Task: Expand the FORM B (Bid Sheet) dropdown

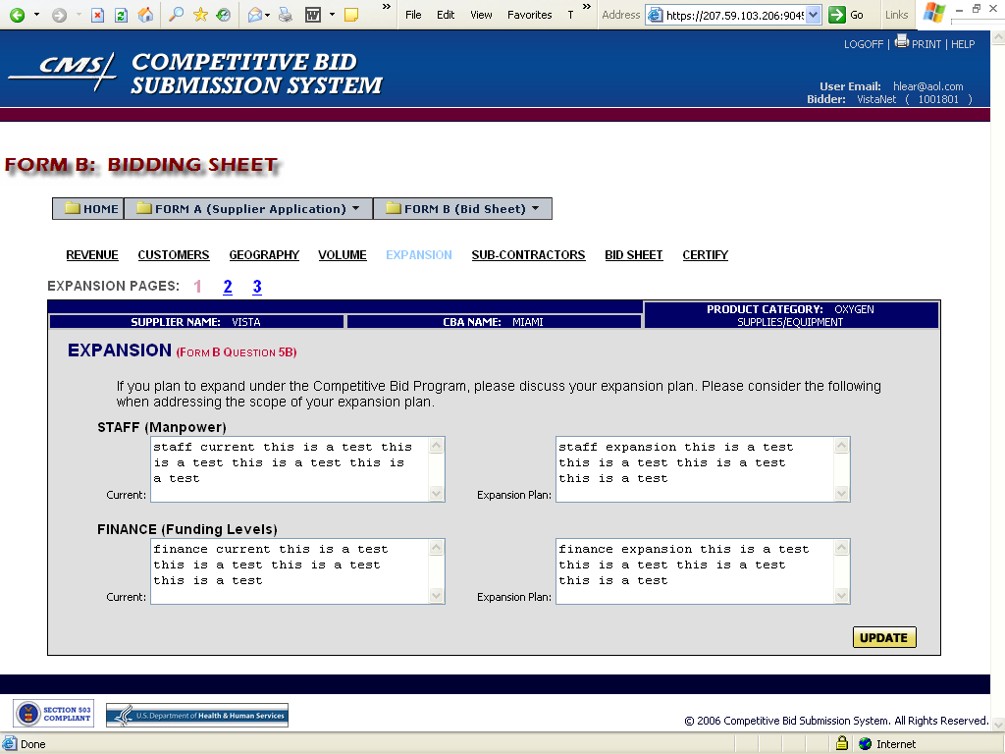Action: tap(462, 209)
